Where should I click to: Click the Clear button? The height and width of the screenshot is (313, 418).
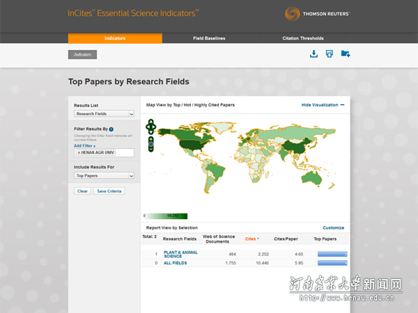pyautogui.click(x=82, y=191)
